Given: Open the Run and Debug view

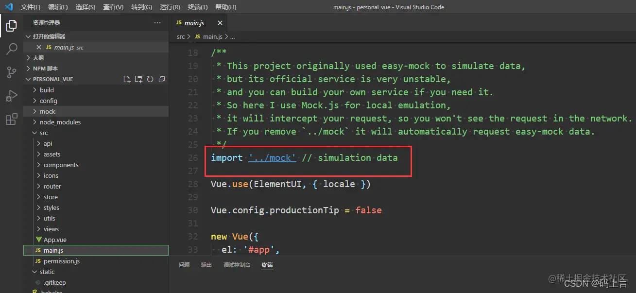Looking at the screenshot, I should tap(12, 96).
